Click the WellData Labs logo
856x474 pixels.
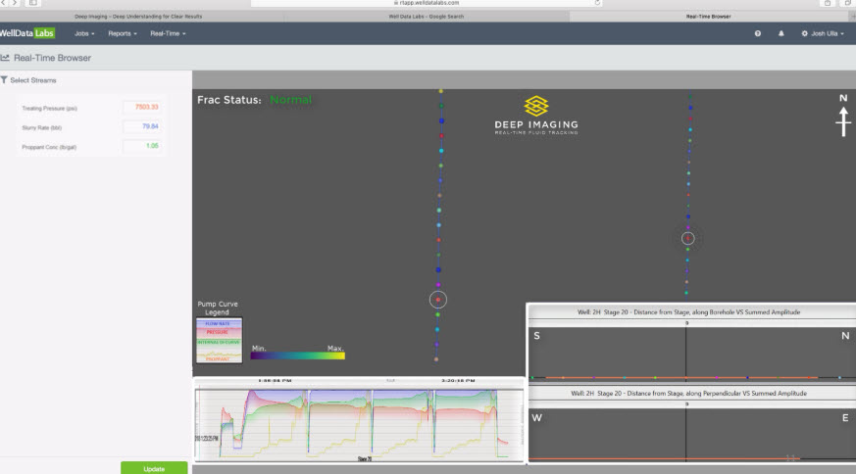[26, 33]
